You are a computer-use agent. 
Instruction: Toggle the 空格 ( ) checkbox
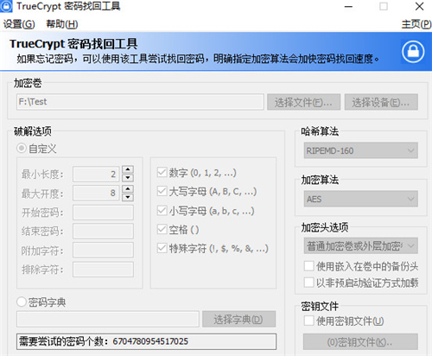click(x=162, y=230)
